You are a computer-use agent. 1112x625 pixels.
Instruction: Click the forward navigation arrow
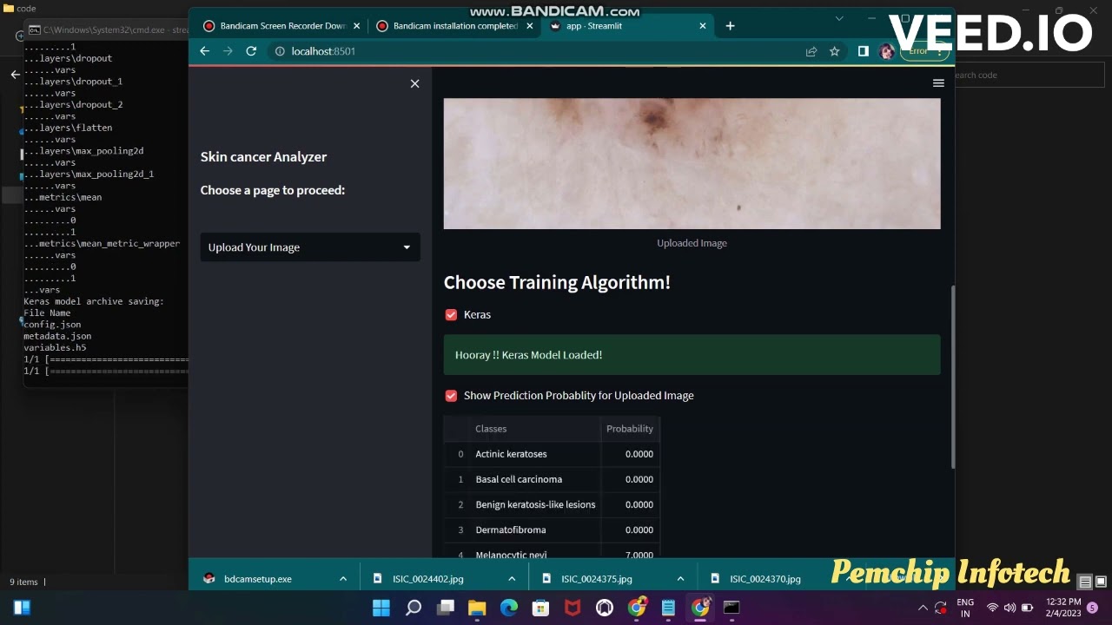228,51
